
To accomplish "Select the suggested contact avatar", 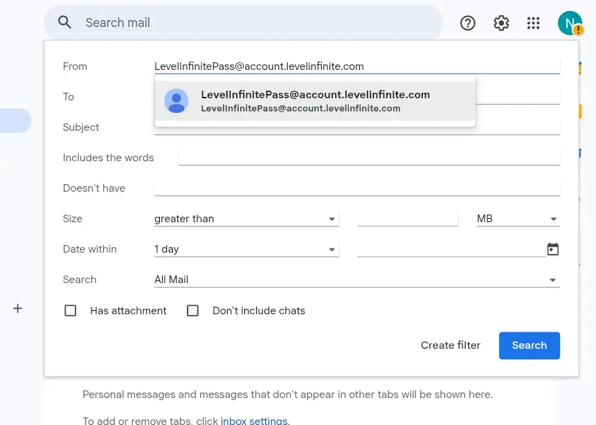I will [177, 101].
